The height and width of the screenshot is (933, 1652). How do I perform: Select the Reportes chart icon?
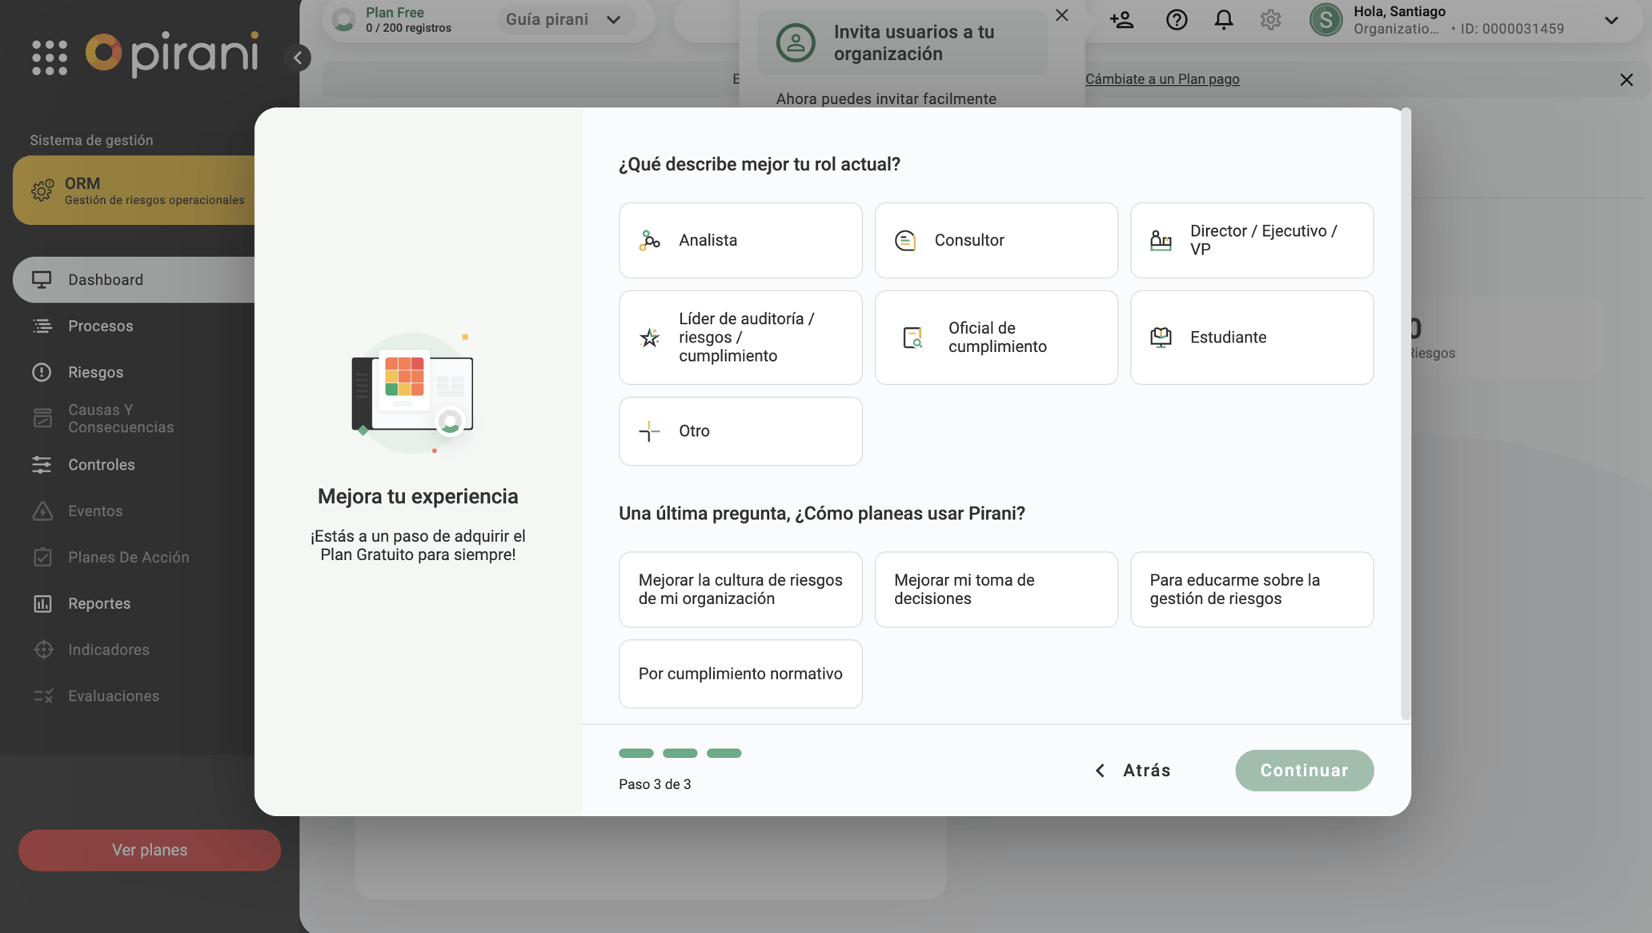(43, 603)
